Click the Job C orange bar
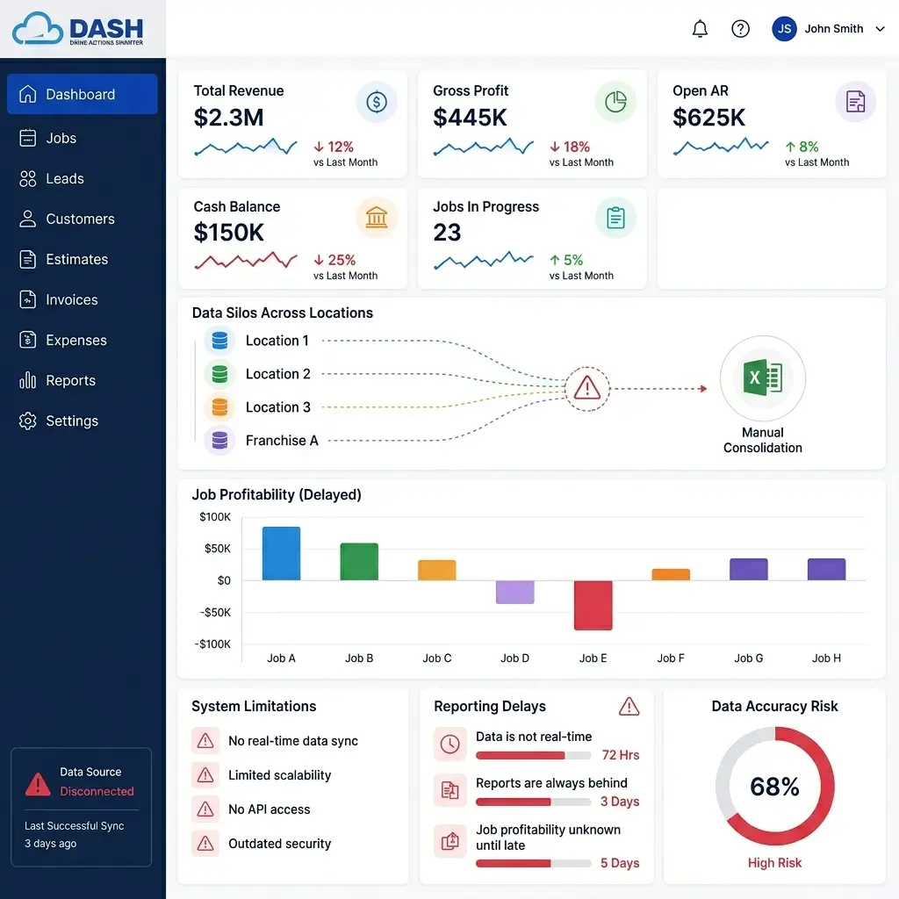 pyautogui.click(x=437, y=570)
